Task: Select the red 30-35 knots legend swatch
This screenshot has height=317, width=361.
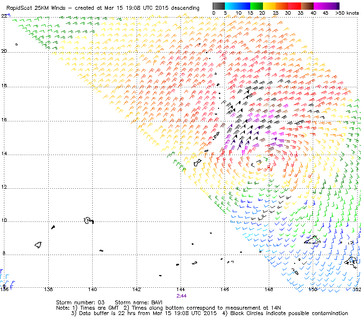Action: coord(295,6)
